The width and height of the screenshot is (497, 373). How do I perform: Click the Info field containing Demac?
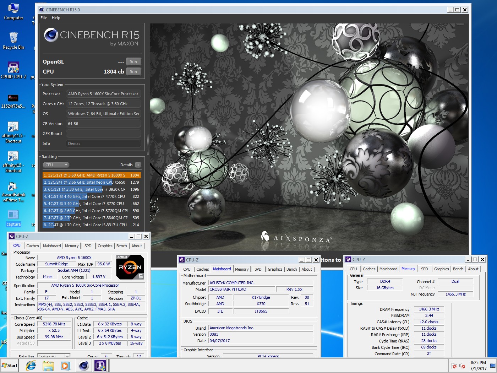coord(104,144)
